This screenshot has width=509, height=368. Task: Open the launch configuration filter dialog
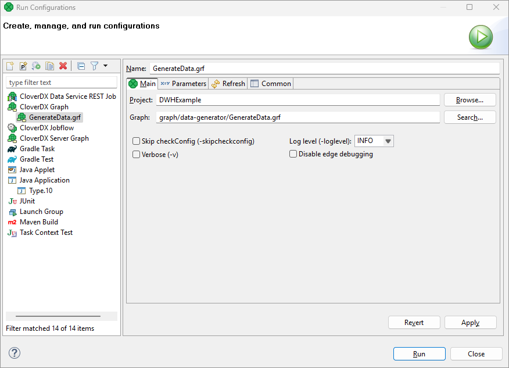pyautogui.click(x=94, y=66)
